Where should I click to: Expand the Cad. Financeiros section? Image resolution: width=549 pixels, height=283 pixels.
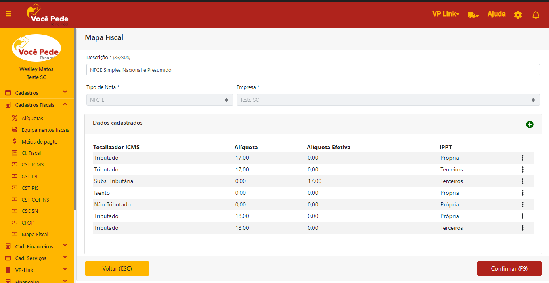point(36,246)
